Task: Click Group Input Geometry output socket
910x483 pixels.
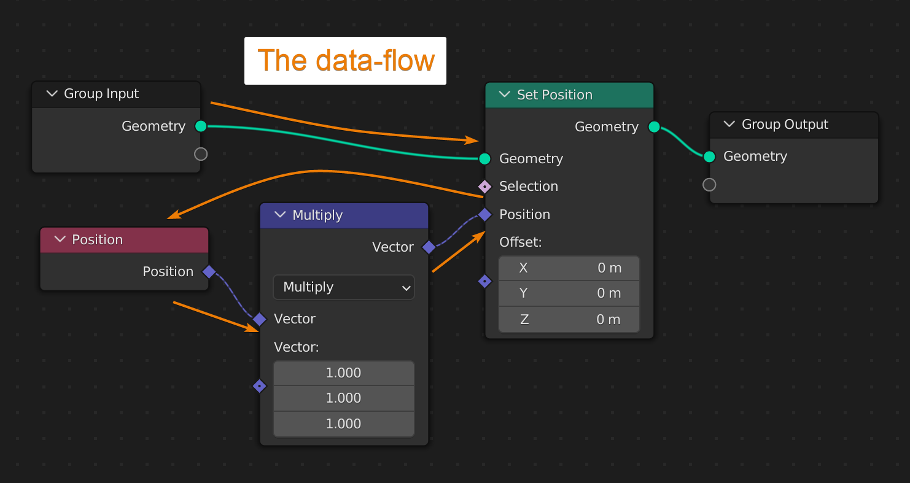Action: (x=201, y=126)
